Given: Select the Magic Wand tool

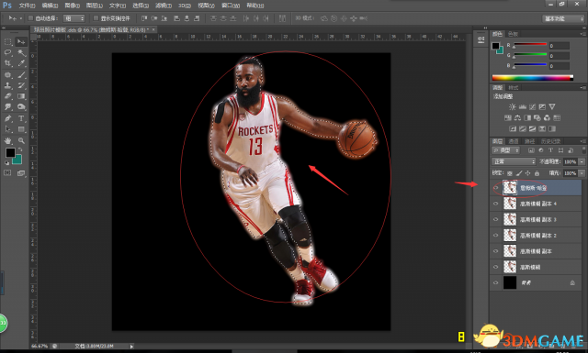Looking at the screenshot, I should tap(21, 53).
